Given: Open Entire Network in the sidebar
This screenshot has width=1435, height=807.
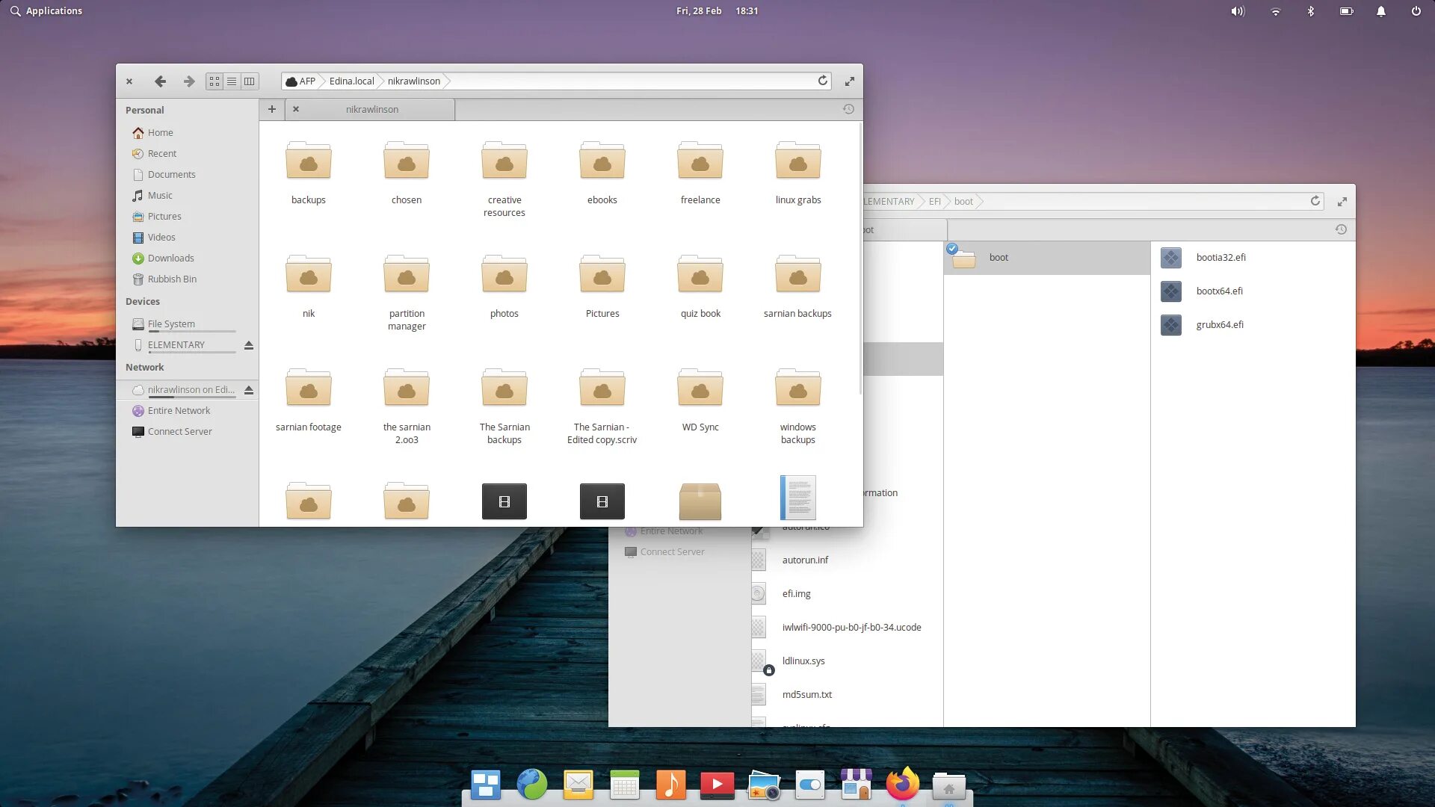Looking at the screenshot, I should (179, 410).
